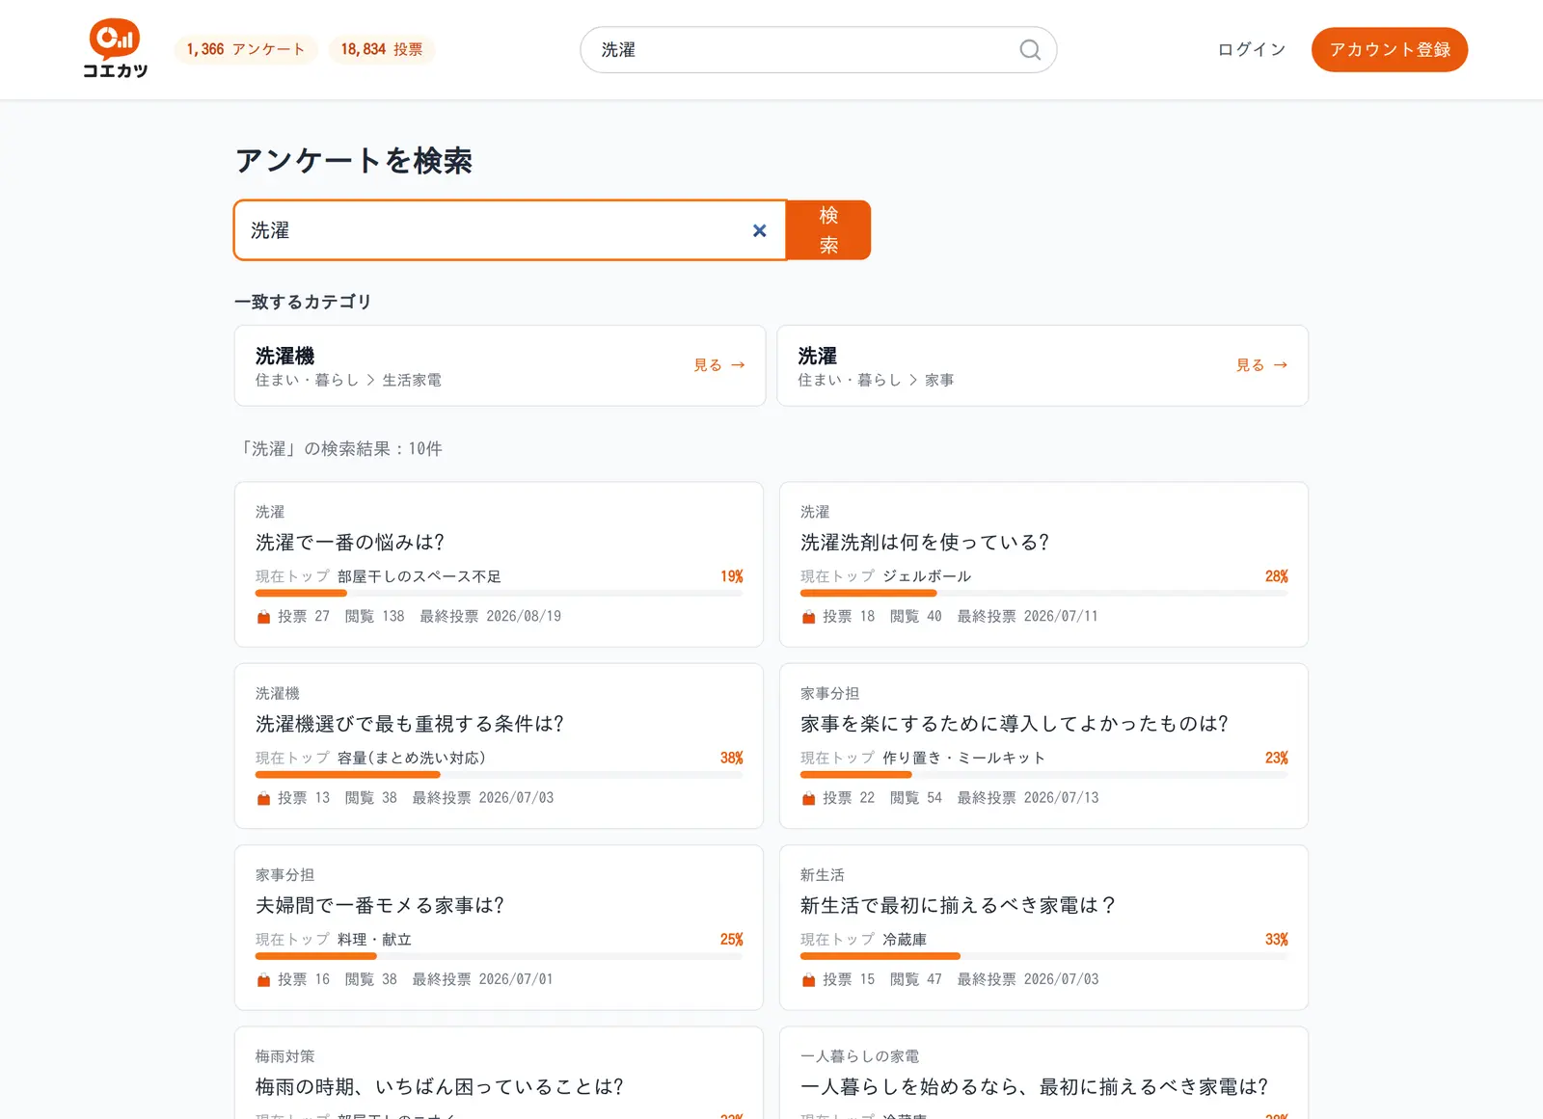The image size is (1543, 1119).
Task: Click the 18,834 投票 badge
Action: click(382, 49)
